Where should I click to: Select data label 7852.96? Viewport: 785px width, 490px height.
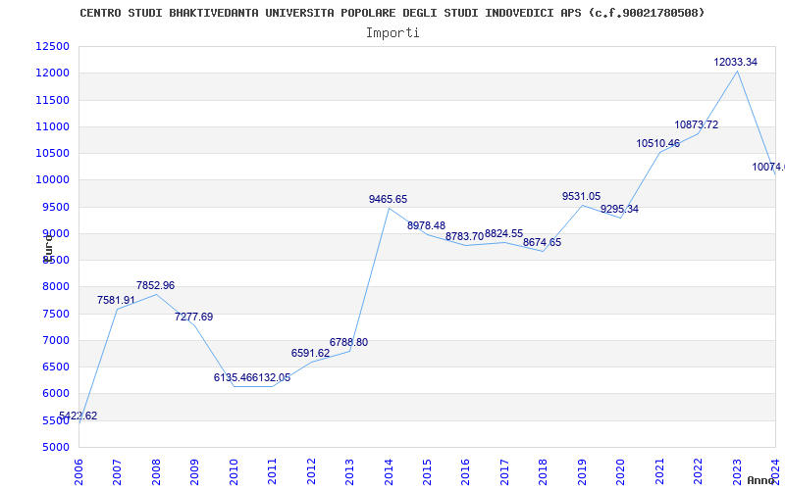point(155,286)
